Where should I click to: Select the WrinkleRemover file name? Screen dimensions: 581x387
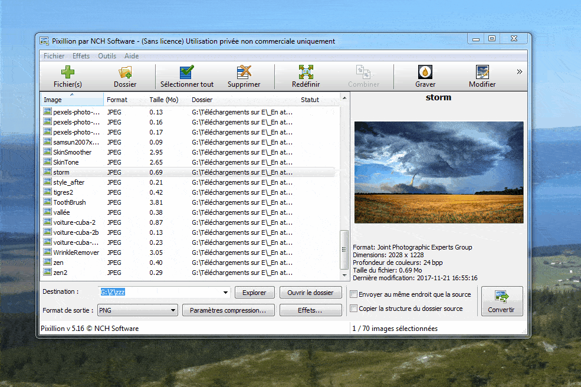[76, 252]
